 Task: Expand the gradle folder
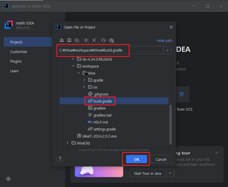click(x=84, y=80)
